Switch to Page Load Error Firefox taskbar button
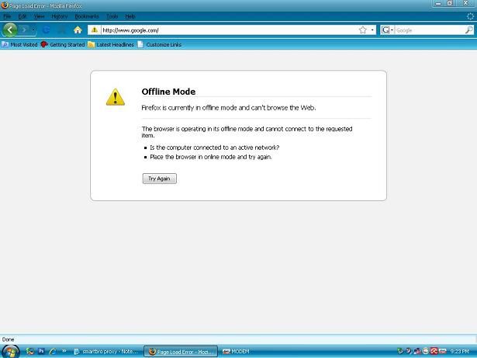This screenshot has height=358, width=477. pyautogui.click(x=181, y=352)
